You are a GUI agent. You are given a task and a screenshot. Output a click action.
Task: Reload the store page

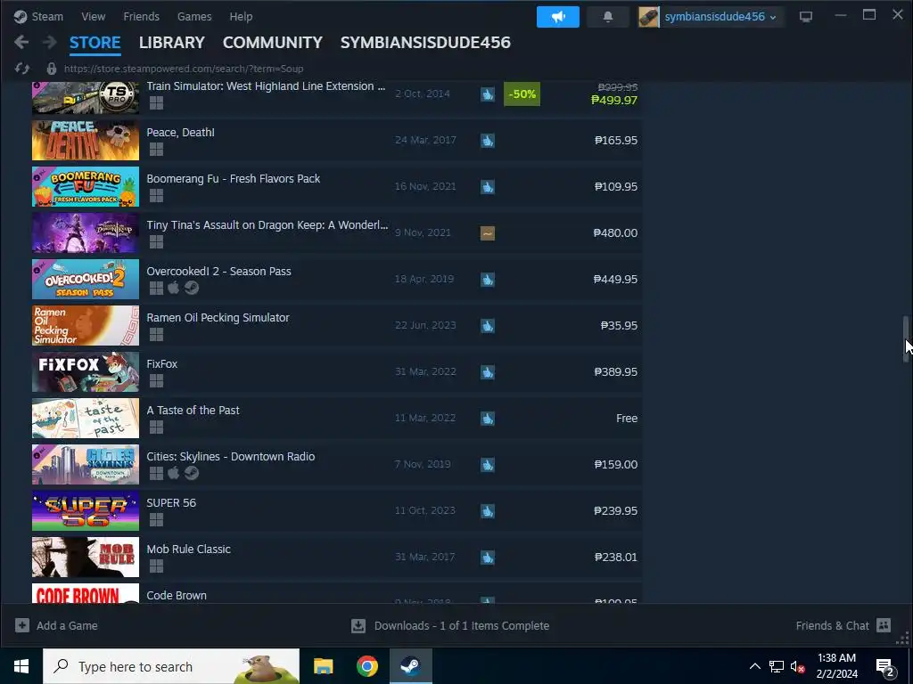click(x=22, y=69)
